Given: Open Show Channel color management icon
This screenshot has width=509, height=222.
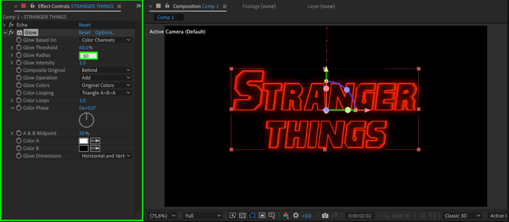Looking at the screenshot, I should click(x=286, y=216).
